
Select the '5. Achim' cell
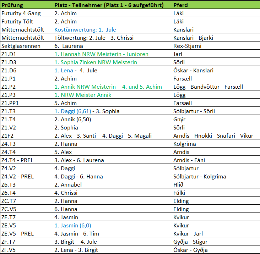[x=113, y=103]
